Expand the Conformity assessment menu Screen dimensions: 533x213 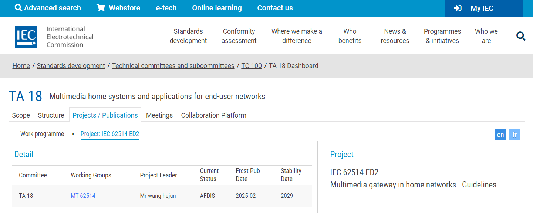click(239, 36)
